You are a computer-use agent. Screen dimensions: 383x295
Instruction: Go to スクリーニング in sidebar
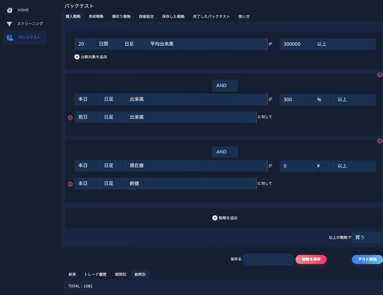[x=25, y=24]
